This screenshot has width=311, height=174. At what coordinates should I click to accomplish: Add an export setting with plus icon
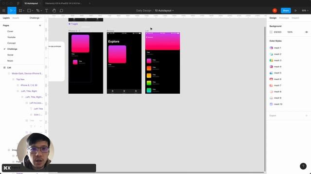(x=307, y=116)
